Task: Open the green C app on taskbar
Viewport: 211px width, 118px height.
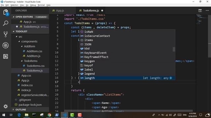Action: tap(72, 115)
